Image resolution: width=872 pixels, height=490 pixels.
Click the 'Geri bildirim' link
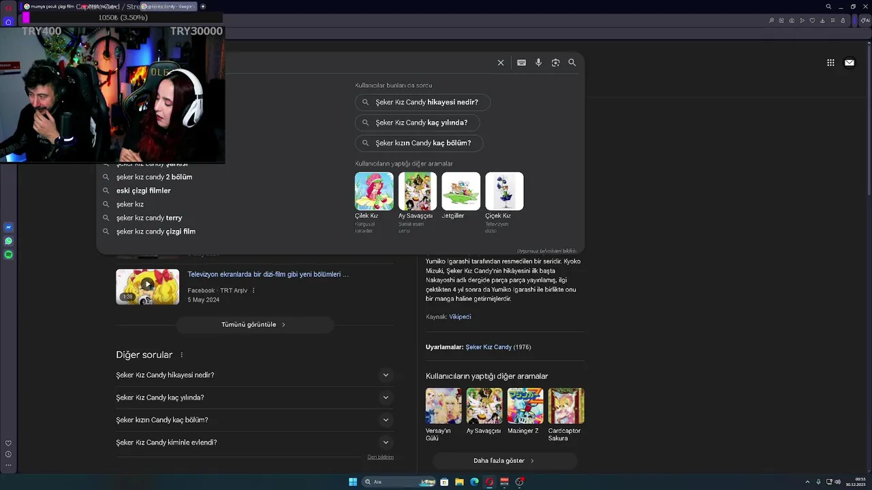[380, 457]
